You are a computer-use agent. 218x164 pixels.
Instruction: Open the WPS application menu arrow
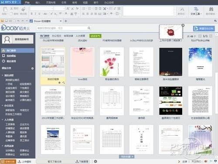(x=19, y=2)
